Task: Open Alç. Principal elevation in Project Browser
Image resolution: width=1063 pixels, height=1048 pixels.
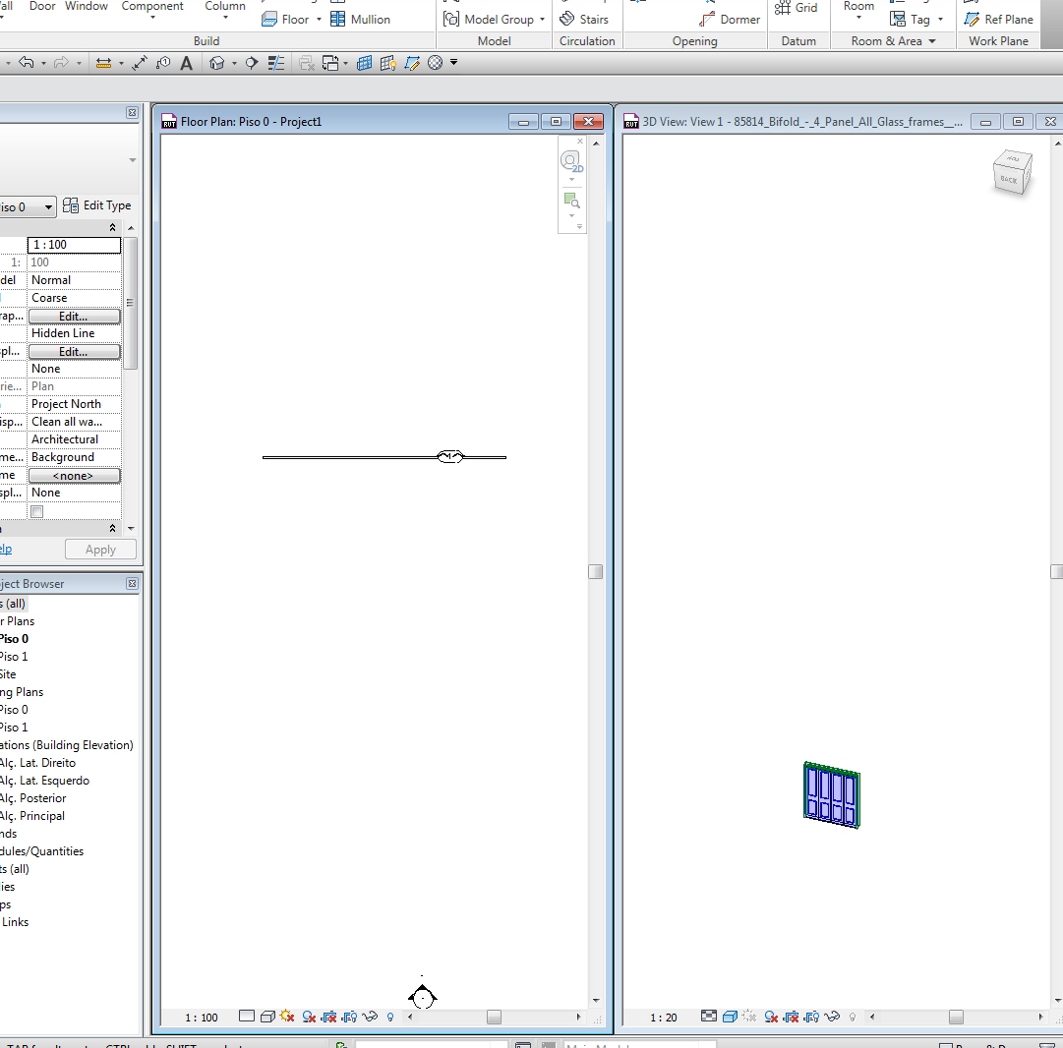Action: pos(31,816)
